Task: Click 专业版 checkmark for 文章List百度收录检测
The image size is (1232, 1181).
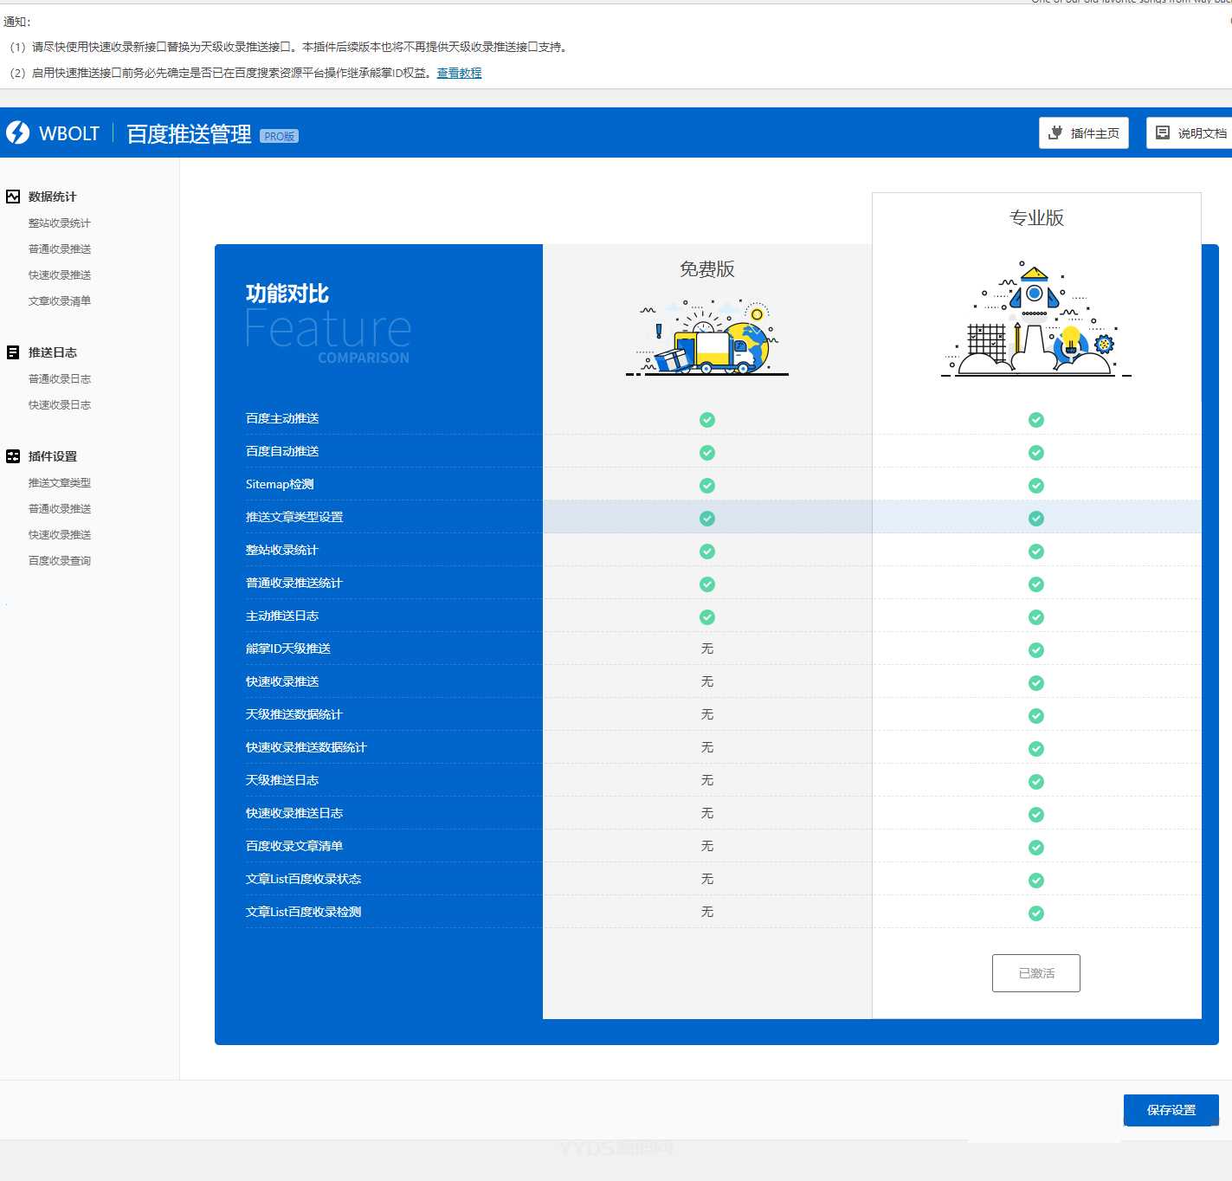Action: [1035, 913]
